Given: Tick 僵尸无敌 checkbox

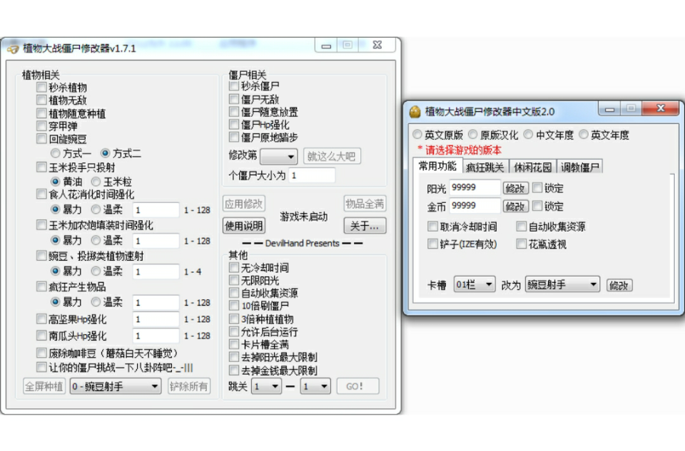Looking at the screenshot, I should [234, 99].
